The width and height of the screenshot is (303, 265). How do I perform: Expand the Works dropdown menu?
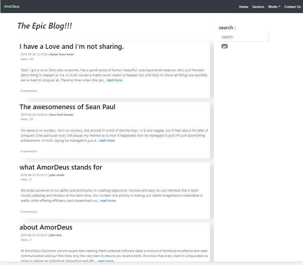[274, 7]
